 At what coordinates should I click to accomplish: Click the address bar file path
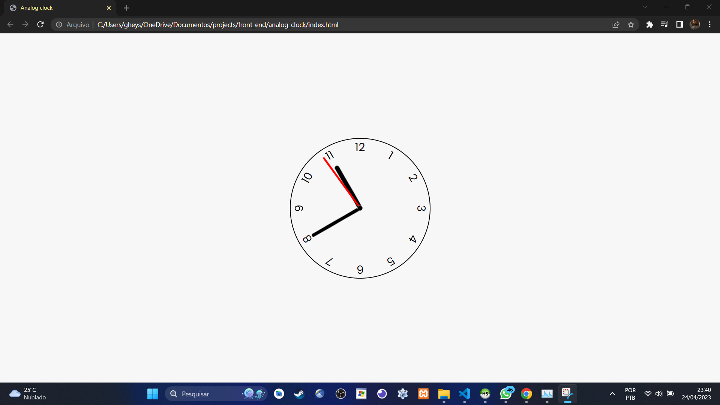[x=217, y=24]
